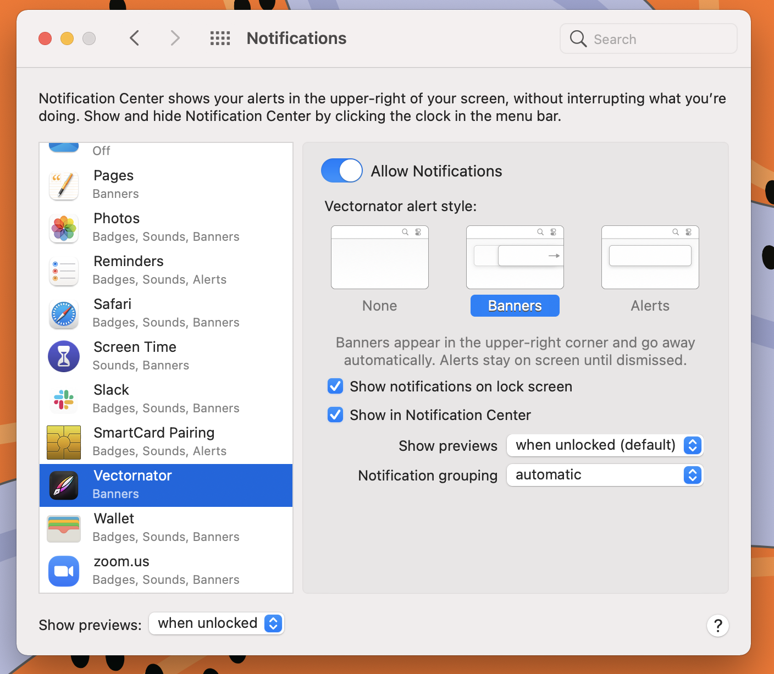
Task: Go forward with the right chevron
Action: point(175,38)
